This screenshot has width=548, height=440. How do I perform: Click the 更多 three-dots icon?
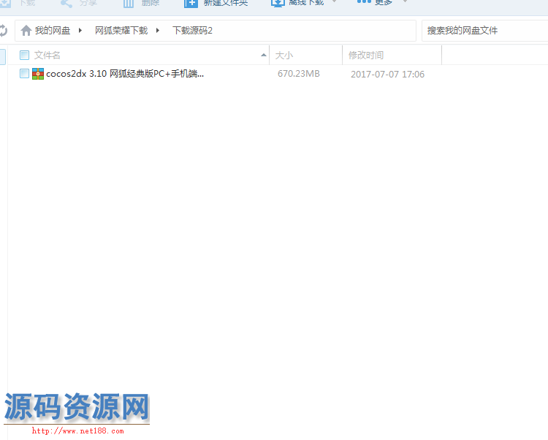tap(364, 2)
